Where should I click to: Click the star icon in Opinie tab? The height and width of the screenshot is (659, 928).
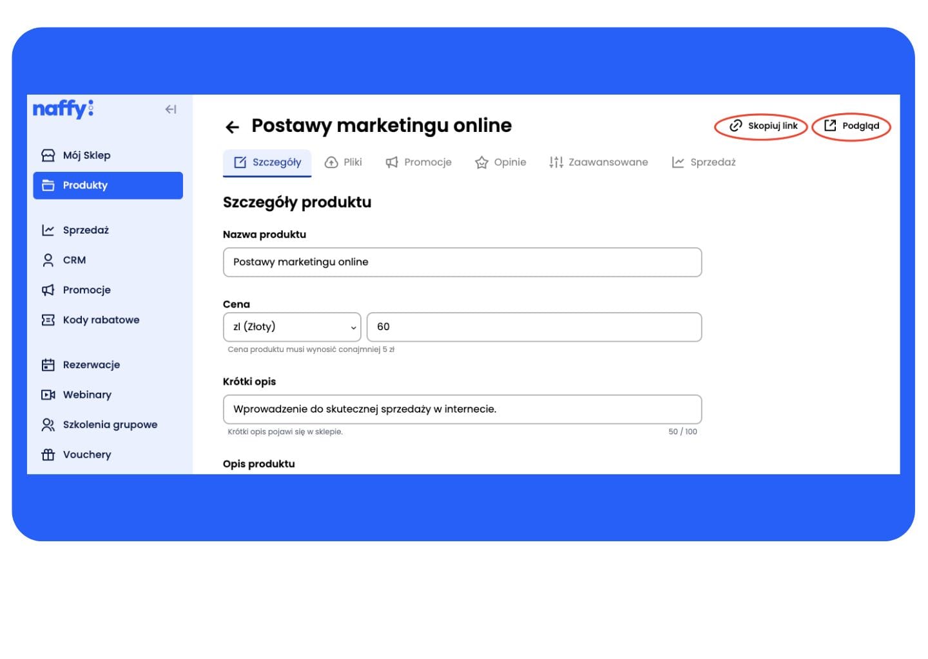[481, 162]
